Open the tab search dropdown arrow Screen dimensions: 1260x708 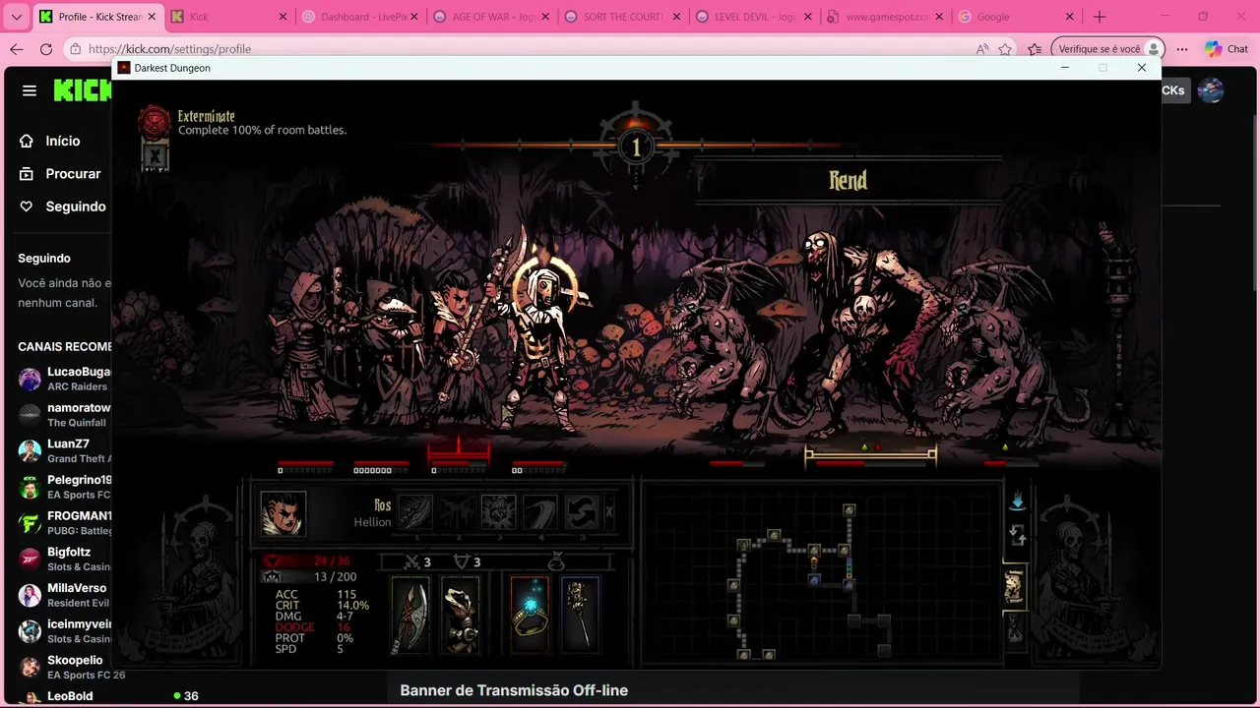16,17
